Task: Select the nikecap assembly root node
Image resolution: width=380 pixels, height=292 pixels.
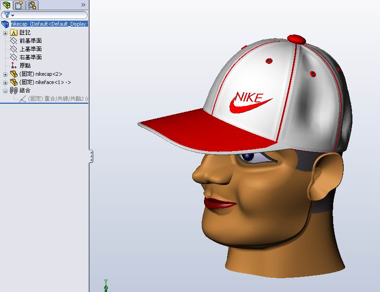Action: pos(50,24)
